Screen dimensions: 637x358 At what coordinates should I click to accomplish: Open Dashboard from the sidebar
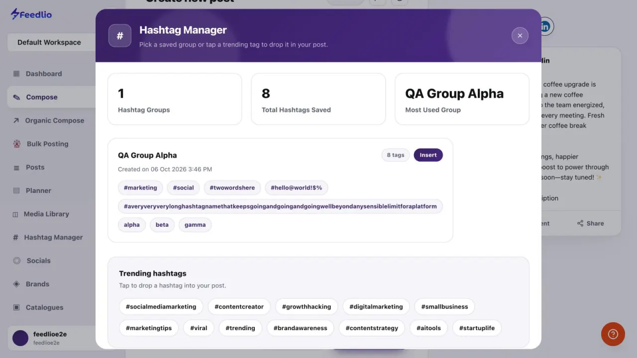coord(44,74)
